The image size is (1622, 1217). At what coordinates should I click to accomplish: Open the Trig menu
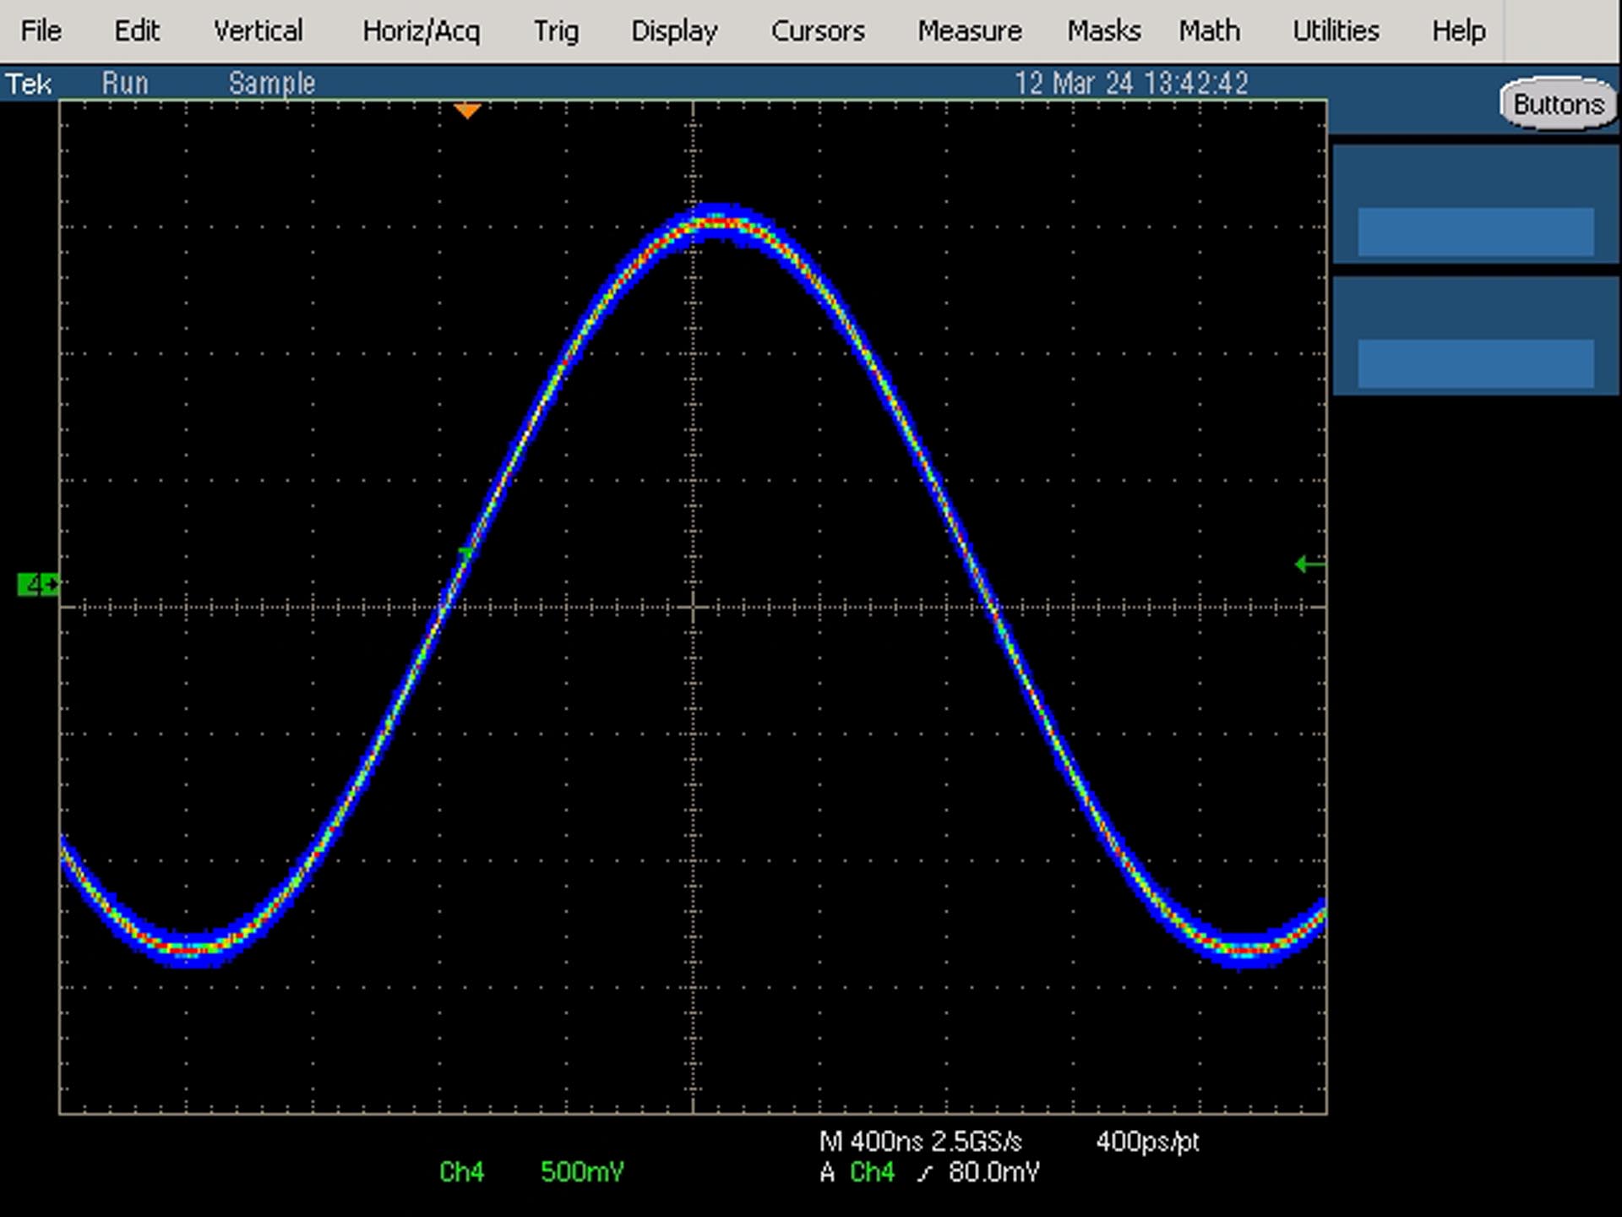556,31
